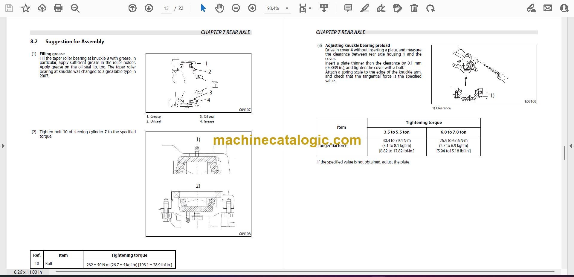The height and width of the screenshot is (277, 574).
Task: Choose the selection arrow tool
Action: [x=203, y=8]
